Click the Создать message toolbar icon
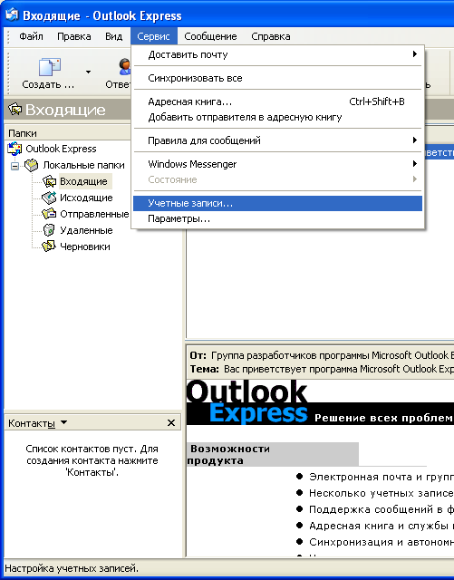Screen dimensions: 454x580 [x=50, y=67]
